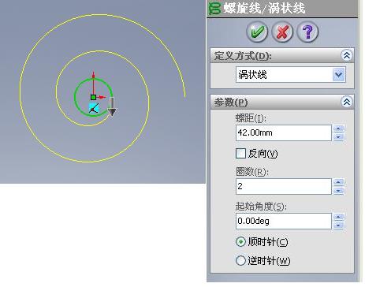
Task: Click the 螺旋线/涡状线 panel title
Action: point(264,8)
